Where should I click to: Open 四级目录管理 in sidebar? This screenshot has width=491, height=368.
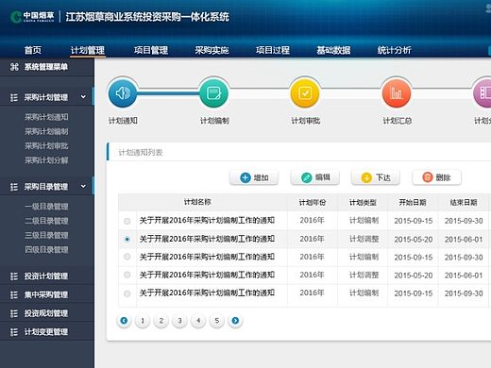pyautogui.click(x=46, y=250)
